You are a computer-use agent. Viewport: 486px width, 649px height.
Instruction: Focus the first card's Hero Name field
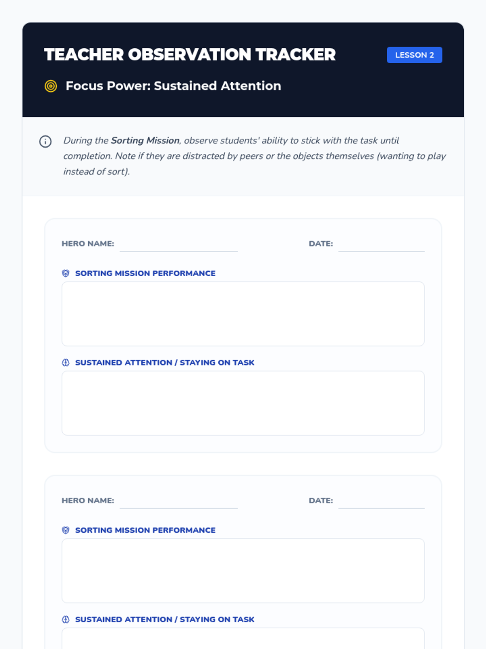pyautogui.click(x=179, y=244)
